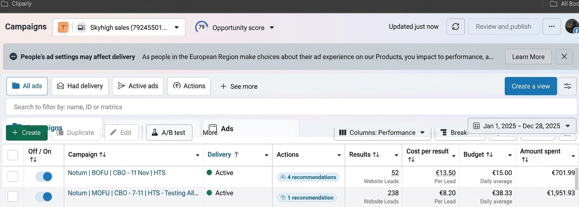Open Results column options caret
Viewport: 579px width, 207px height.
pos(397,155)
